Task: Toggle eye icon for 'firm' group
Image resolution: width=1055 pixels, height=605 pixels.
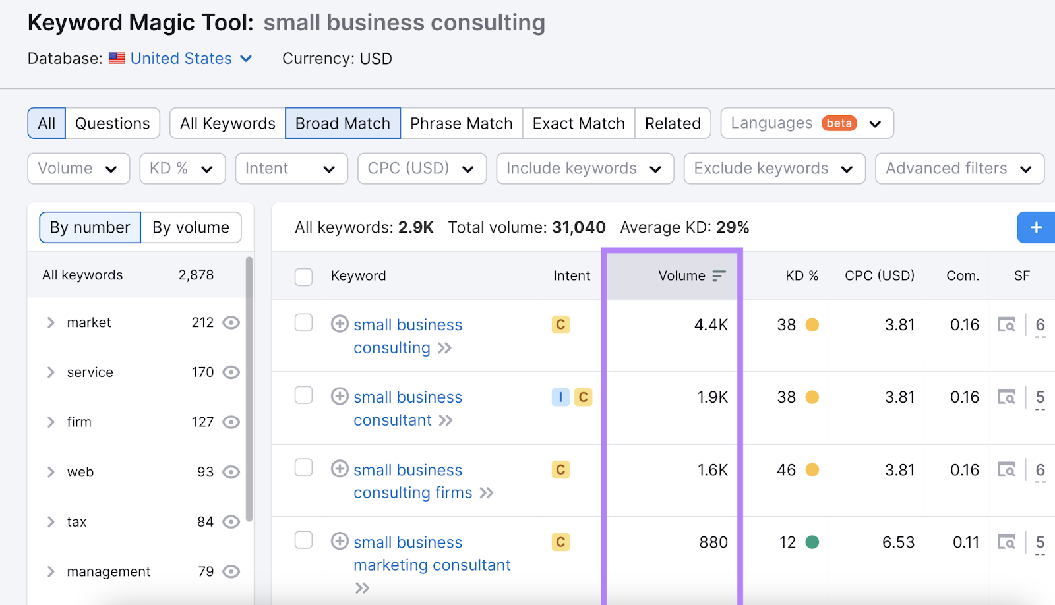Action: [231, 422]
